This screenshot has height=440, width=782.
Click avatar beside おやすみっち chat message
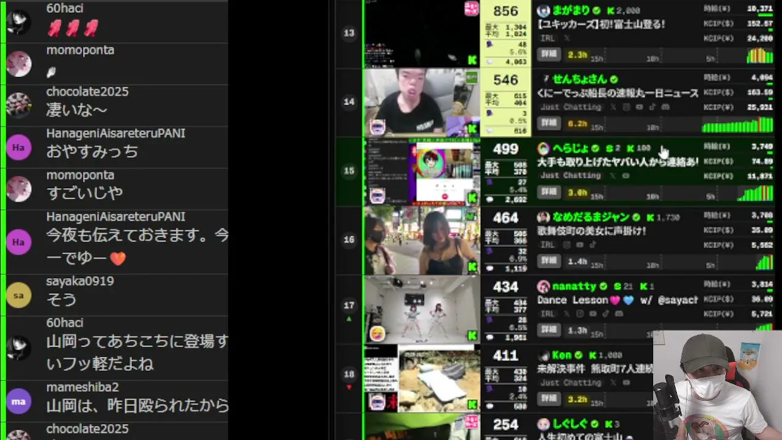point(18,147)
